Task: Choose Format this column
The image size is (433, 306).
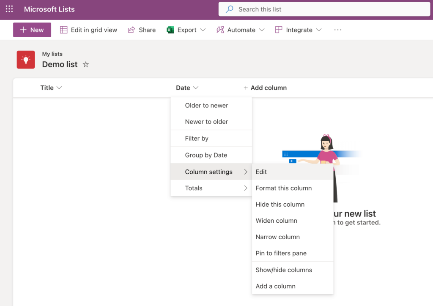Action: click(293, 188)
